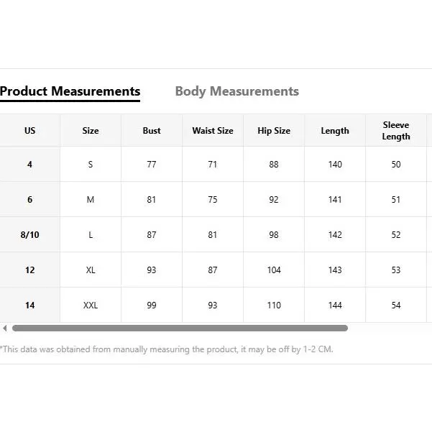This screenshot has width=432, height=432.
Task: Click the sleeve length value 52 cell
Action: point(396,235)
